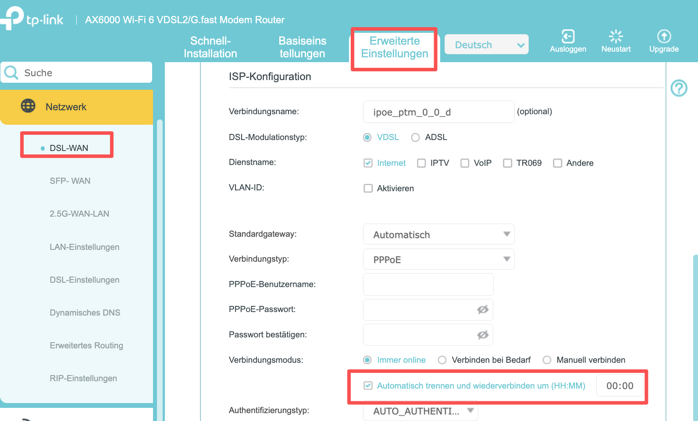Screen dimensions: 698x421
Task: Switch to Basiseinstellungen tab
Action: [x=303, y=47]
